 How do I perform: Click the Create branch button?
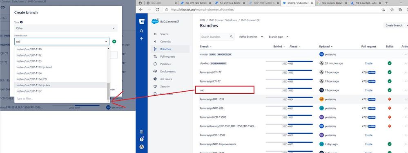tap(394, 25)
